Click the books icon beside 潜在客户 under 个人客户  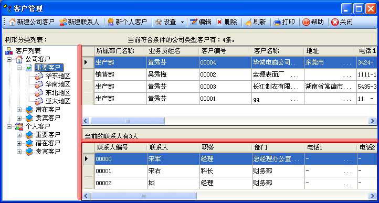(29, 143)
